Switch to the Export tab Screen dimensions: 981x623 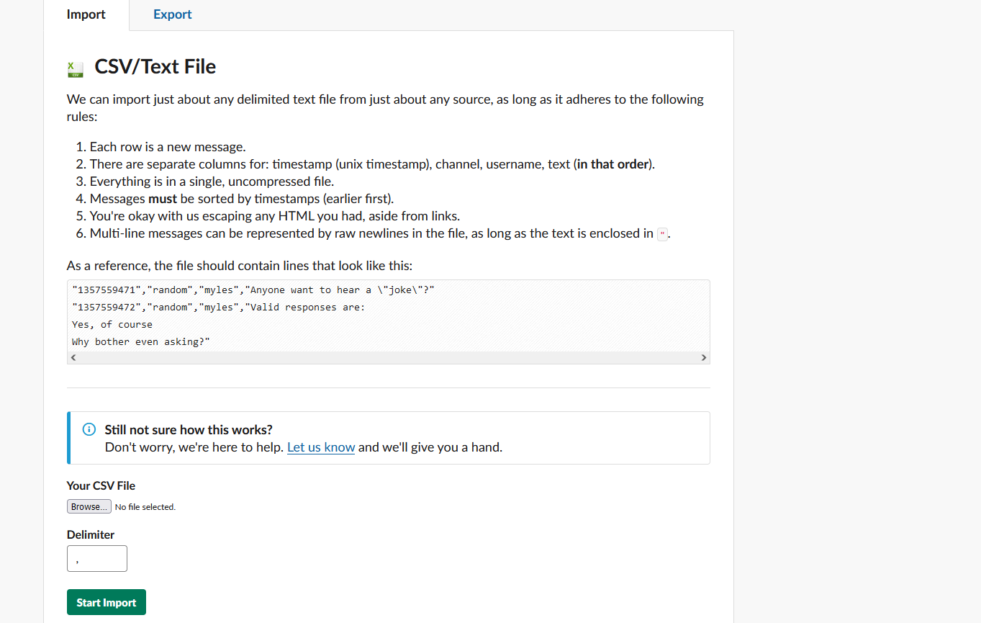(173, 14)
